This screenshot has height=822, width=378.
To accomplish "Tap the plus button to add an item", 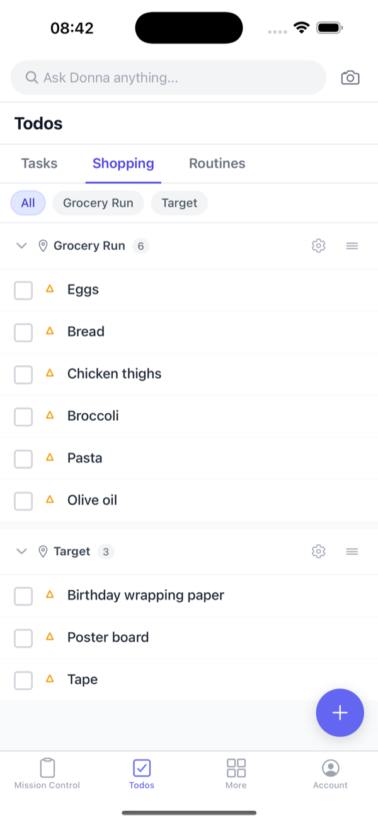I will tap(340, 712).
